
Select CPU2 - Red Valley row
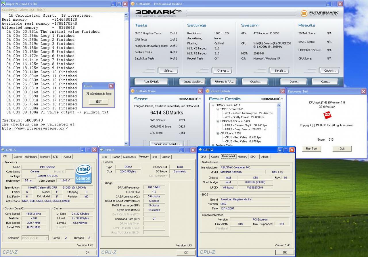pos(243,141)
